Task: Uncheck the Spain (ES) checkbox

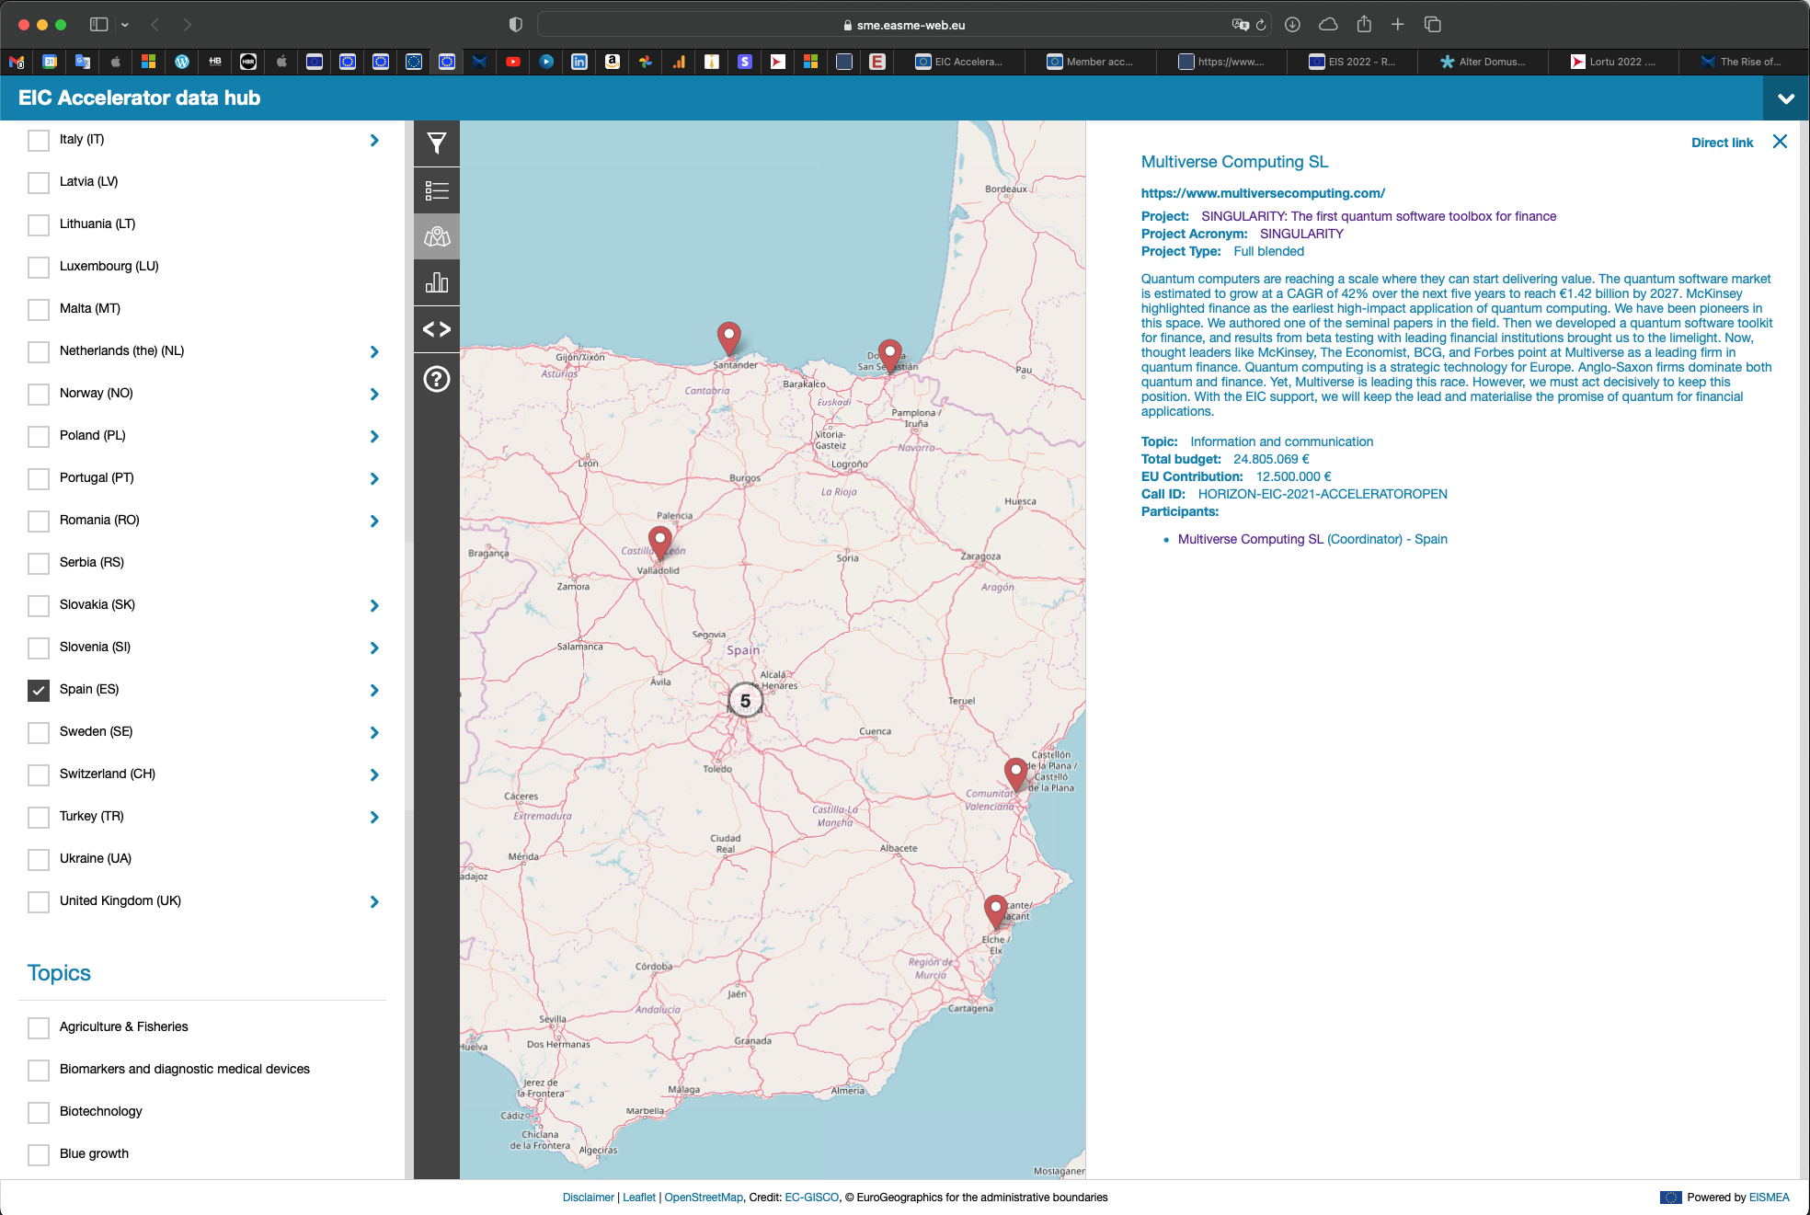Action: [x=39, y=690]
